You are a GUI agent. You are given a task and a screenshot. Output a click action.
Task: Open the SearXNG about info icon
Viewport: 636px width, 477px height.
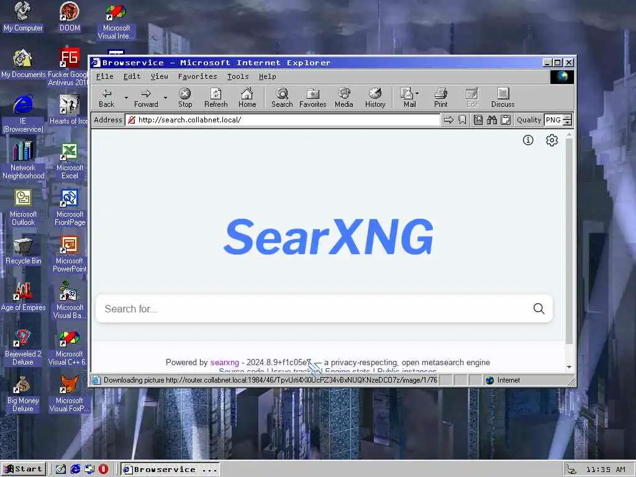tap(528, 140)
